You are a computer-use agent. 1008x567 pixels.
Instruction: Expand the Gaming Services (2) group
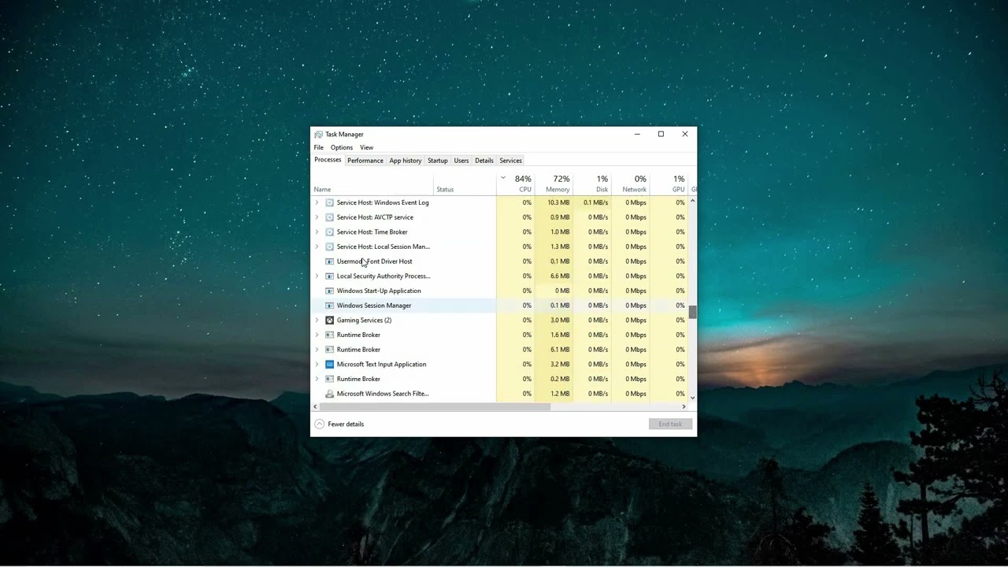tap(317, 321)
